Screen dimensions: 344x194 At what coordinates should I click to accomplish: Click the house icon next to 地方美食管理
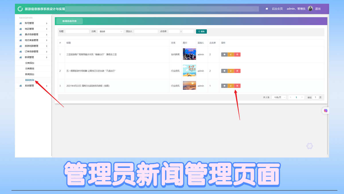(20, 40)
